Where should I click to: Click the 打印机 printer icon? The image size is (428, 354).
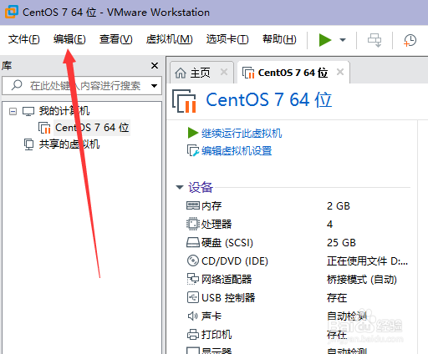193,334
